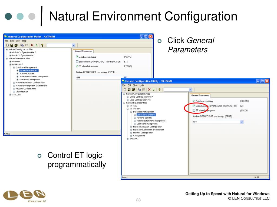Screen dimensions: 277x207
Task: Uncheck Execution of END/BACKOUT TRANSACTION in front window
Action: pos(194,106)
